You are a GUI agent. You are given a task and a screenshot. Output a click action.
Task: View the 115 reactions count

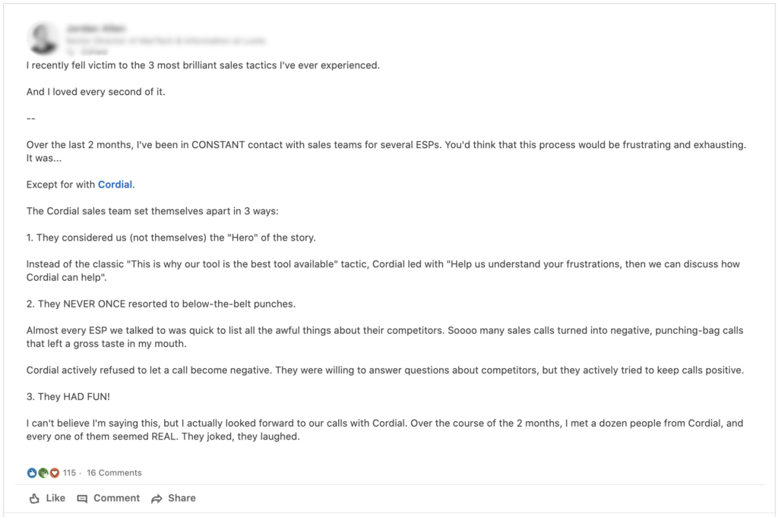[69, 473]
